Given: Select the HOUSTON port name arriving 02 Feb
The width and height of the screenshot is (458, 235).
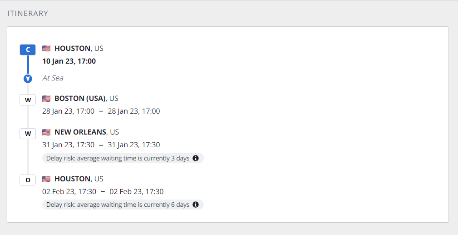Looking at the screenshot, I should tap(72, 179).
